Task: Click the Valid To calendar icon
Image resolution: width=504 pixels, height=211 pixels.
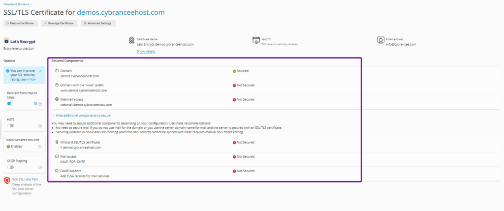Action: [x=256, y=40]
